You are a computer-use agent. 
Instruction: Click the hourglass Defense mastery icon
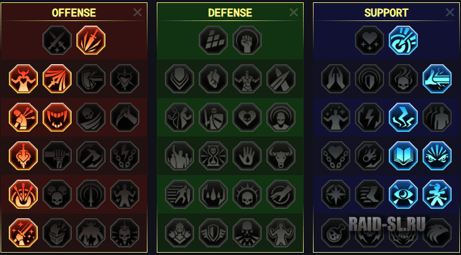[213, 156]
